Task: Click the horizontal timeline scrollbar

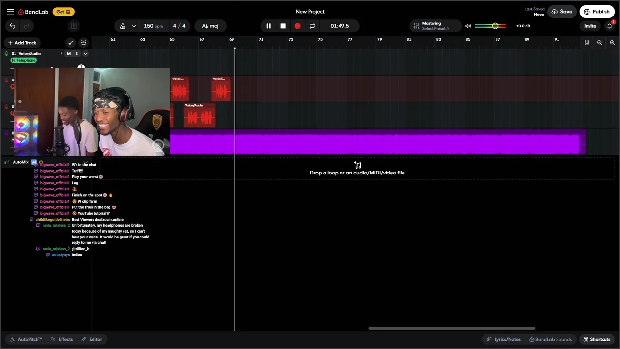Action: (451, 328)
